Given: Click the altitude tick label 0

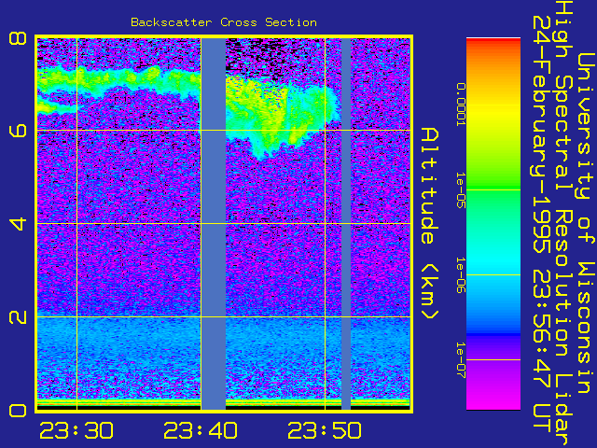Looking at the screenshot, I should tap(18, 411).
